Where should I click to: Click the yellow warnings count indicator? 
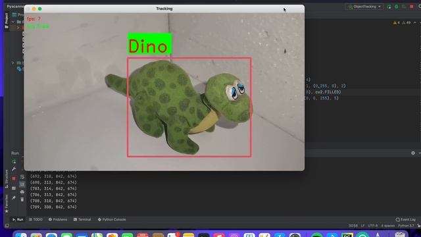396,23
